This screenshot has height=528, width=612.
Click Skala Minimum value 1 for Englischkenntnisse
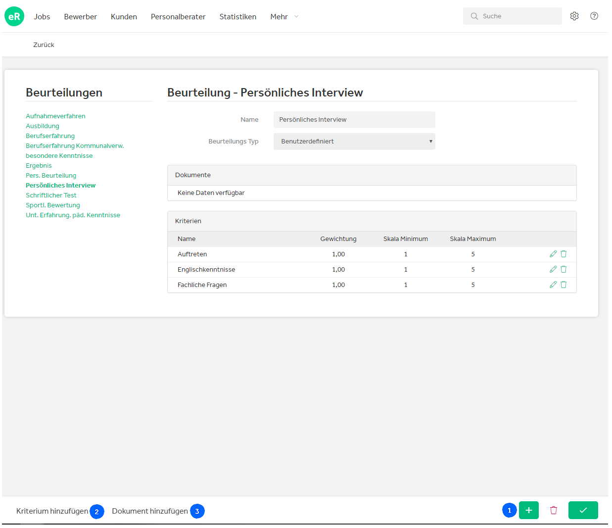click(x=406, y=270)
